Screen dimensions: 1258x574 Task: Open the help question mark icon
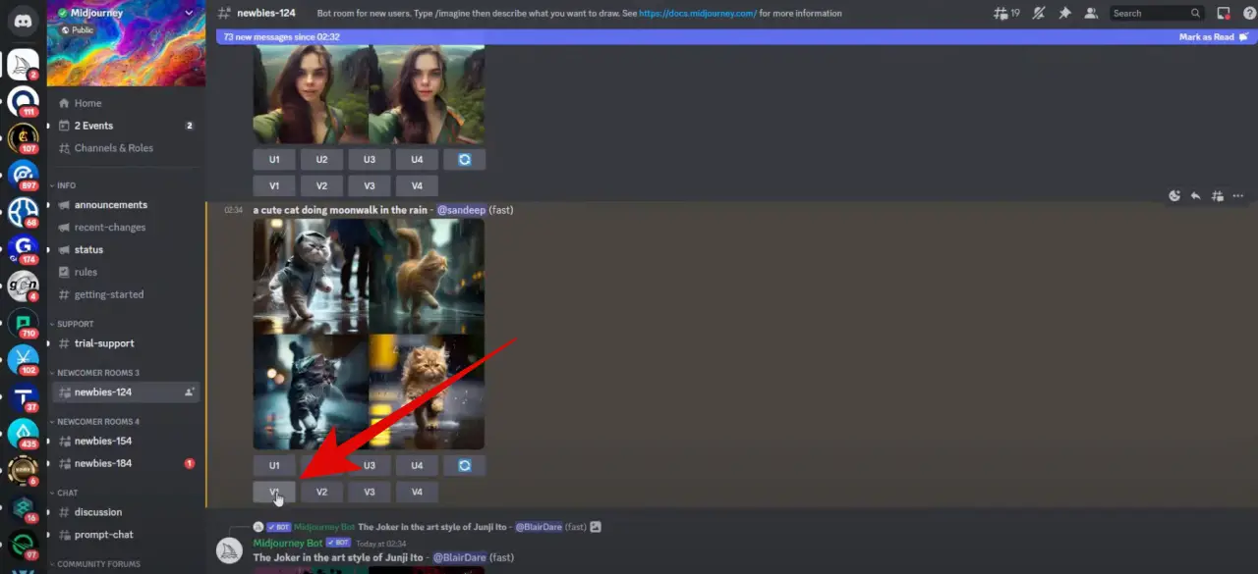[1249, 14]
